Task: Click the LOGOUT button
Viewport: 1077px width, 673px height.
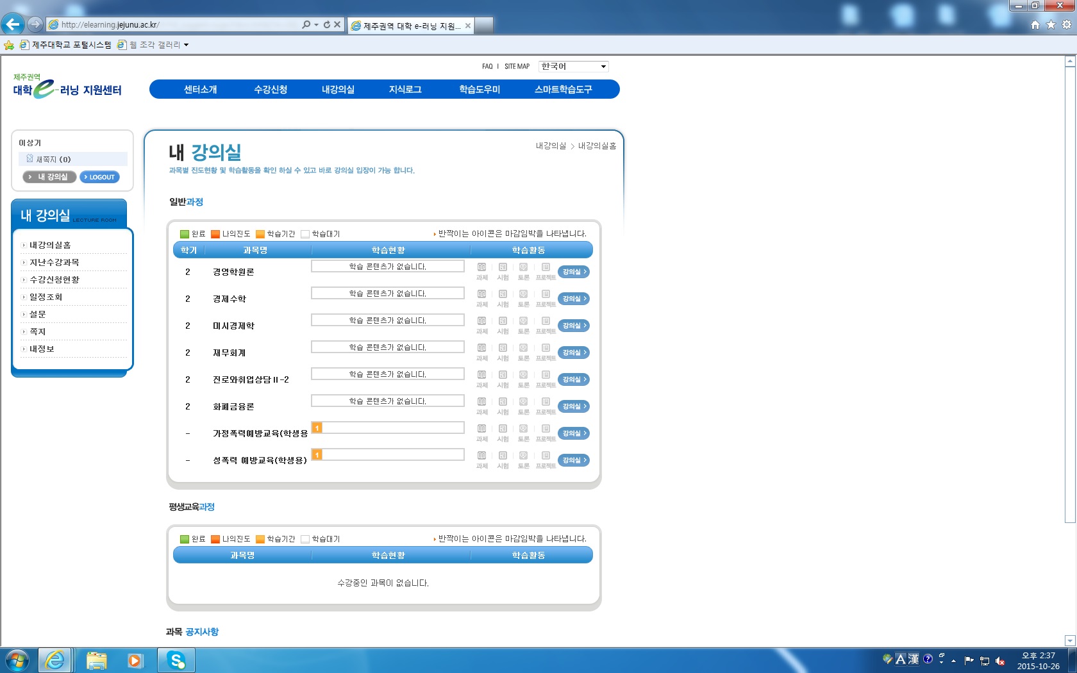Action: 99,178
